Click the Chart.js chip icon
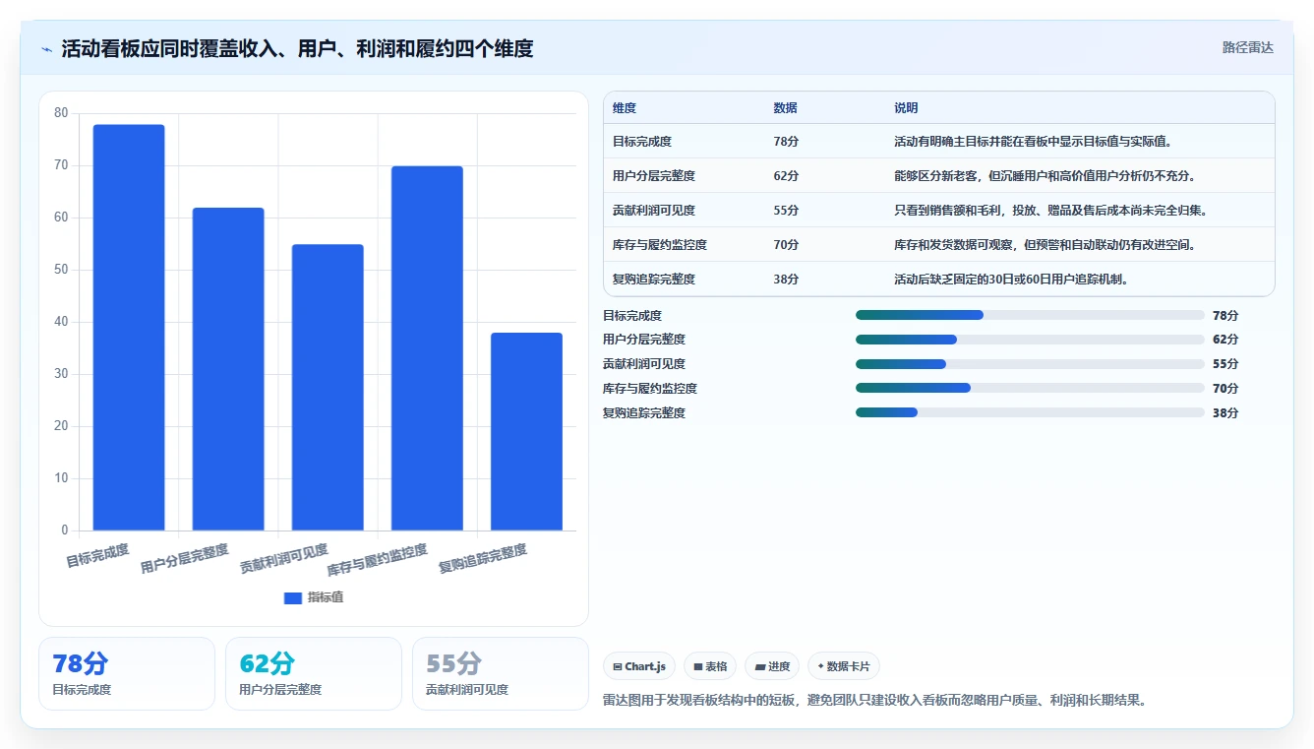This screenshot has height=749, width=1314. pyautogui.click(x=617, y=666)
